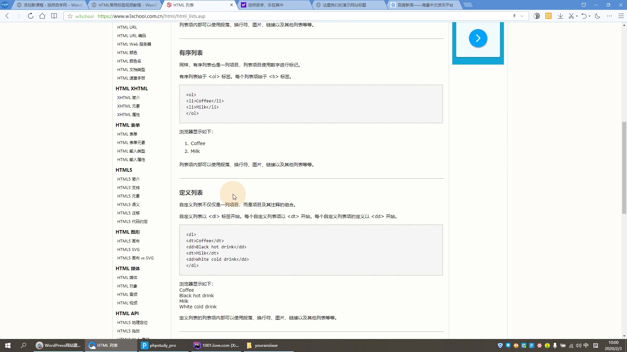Close the HTML 列表 tab
This screenshot has width=627, height=352.
click(x=232, y=5)
